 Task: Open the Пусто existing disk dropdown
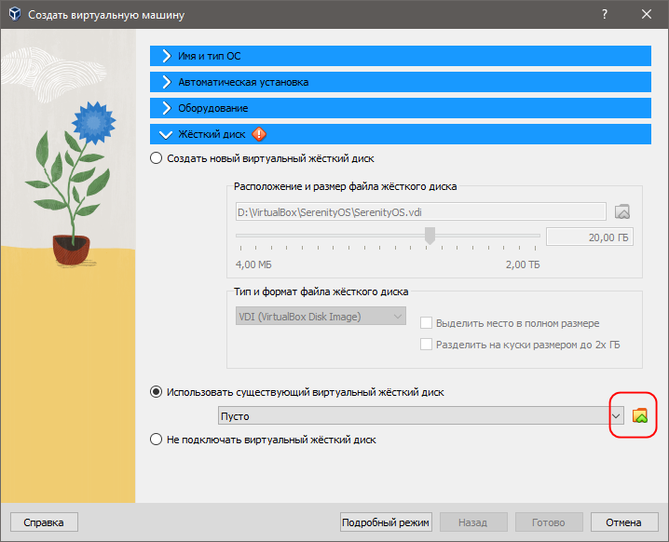420,415
